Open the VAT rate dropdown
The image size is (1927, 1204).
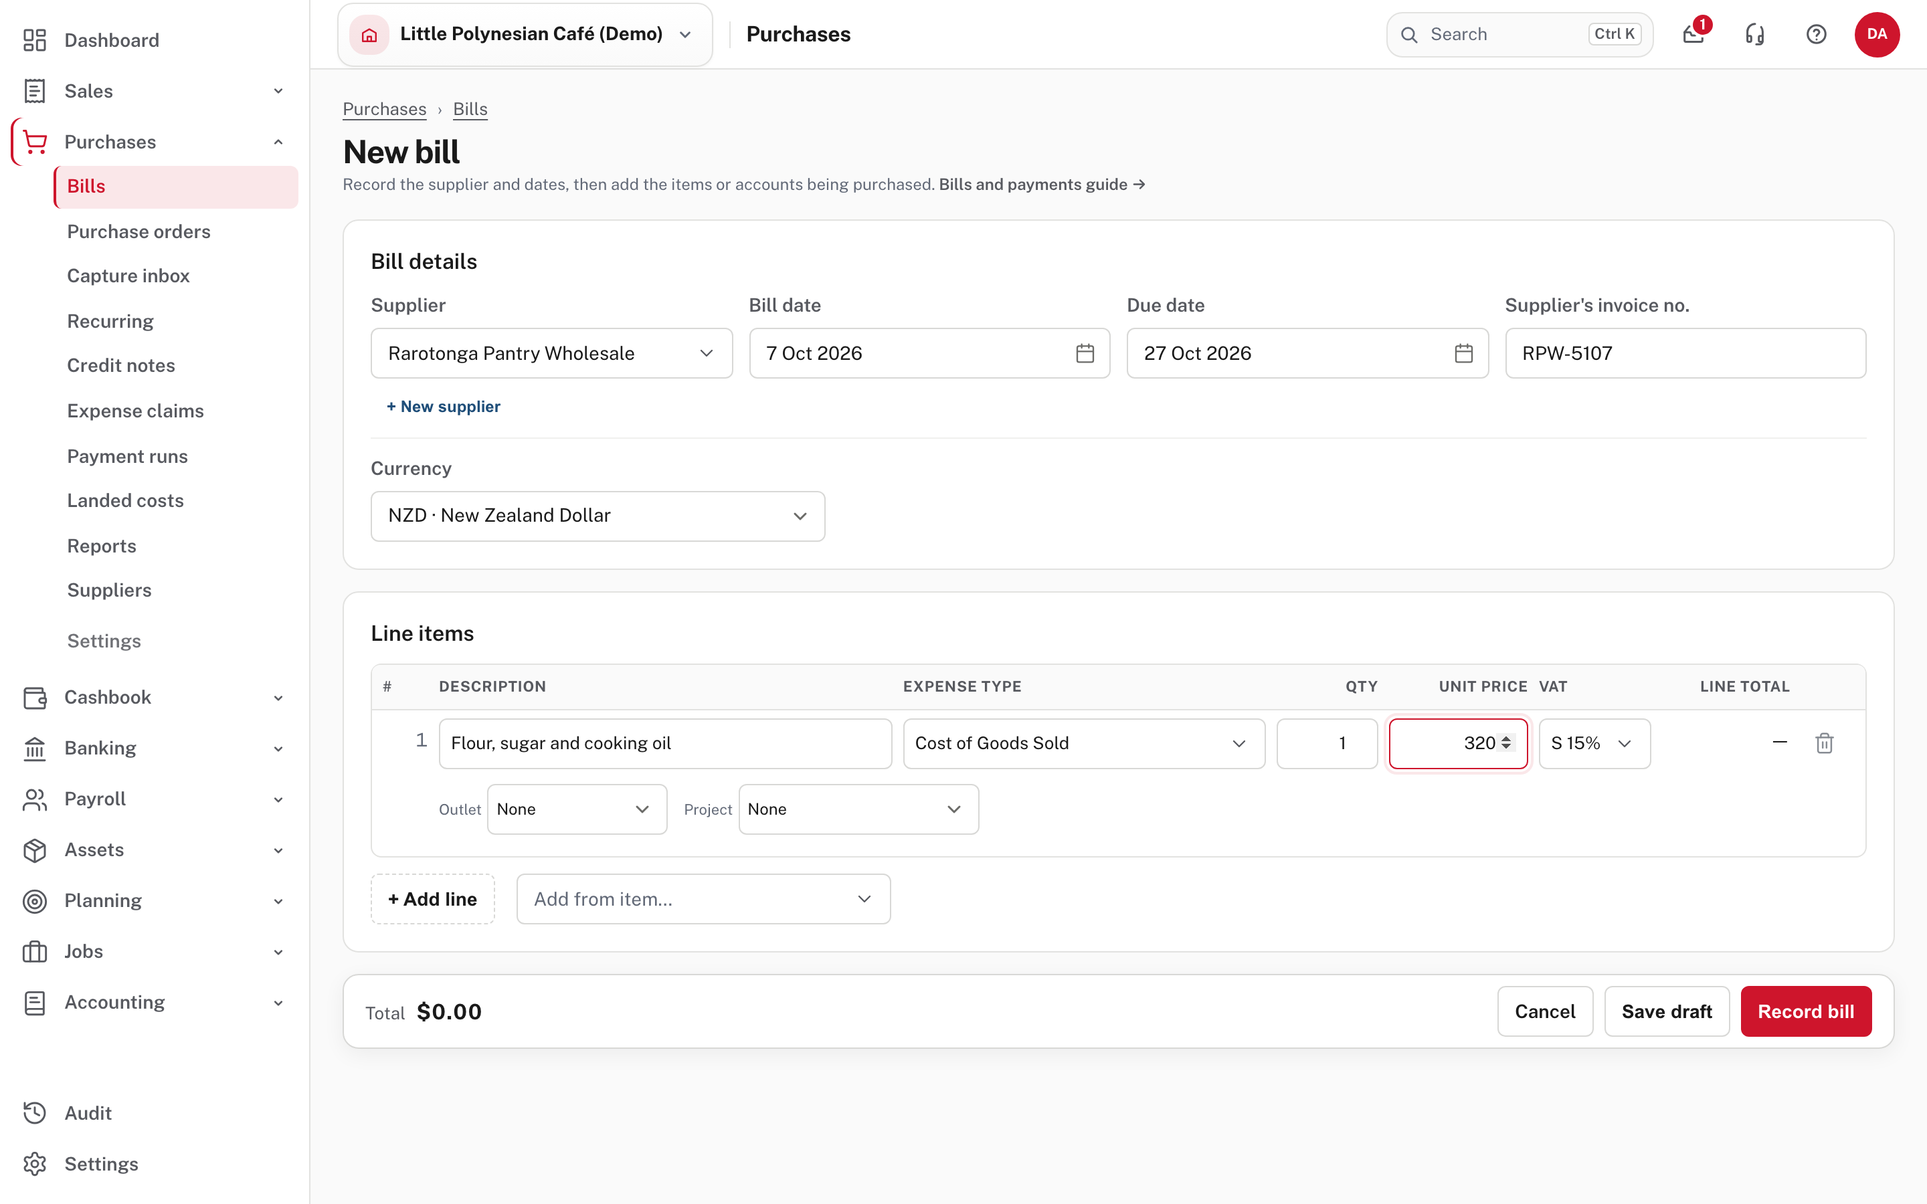(x=1594, y=743)
